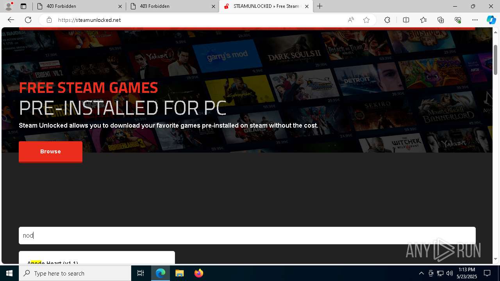
Task: Click the red Browse button
Action: coord(50,151)
